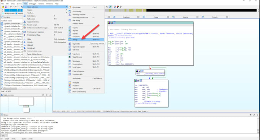Image resolution: width=260 pixels, height=140 pixels.
Task: Select Print segment registers entry
Action: [x=45, y=32]
